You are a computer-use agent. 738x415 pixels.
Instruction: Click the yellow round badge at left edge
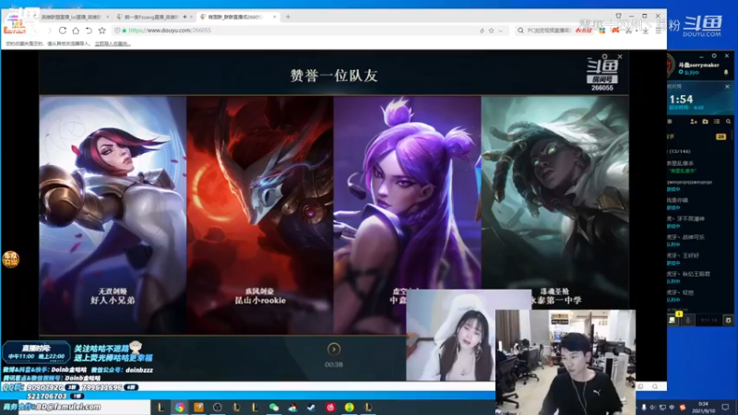click(x=10, y=259)
